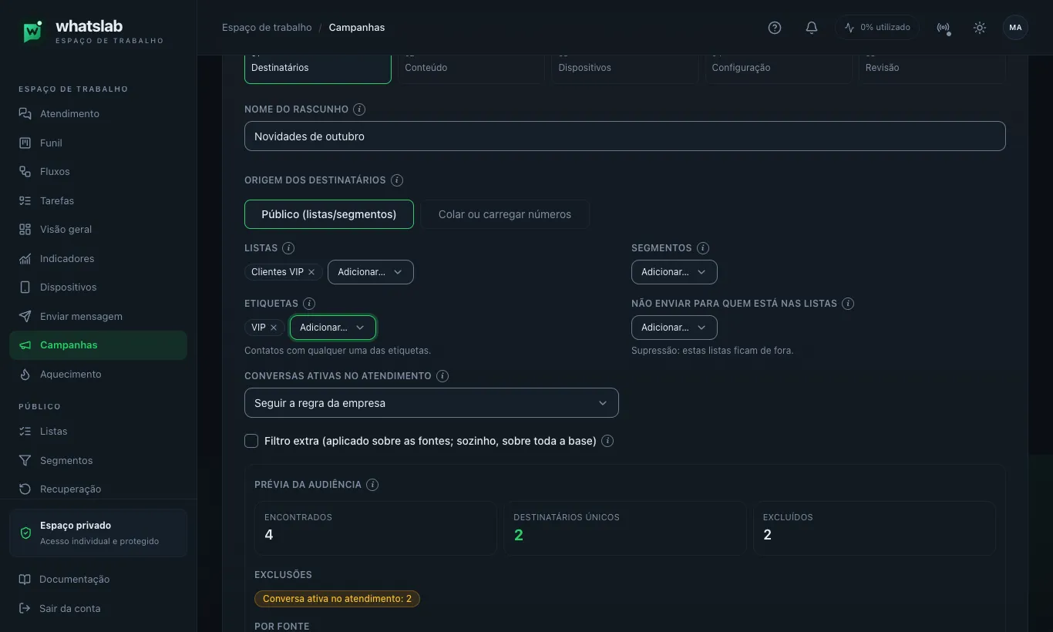Open the Segmentos Adicionar dropdown
This screenshot has width=1053, height=632.
(675, 272)
